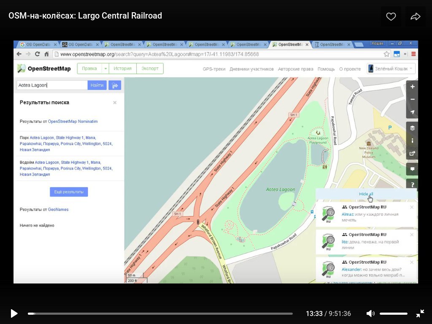The width and height of the screenshot is (432, 324).
Task: Open the Экспорт tab
Action: pos(150,69)
